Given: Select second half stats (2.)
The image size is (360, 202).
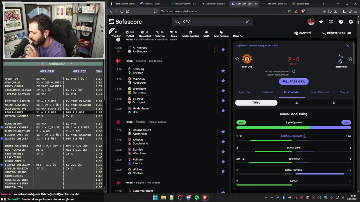Looking at the screenshot, I should coord(334,103).
